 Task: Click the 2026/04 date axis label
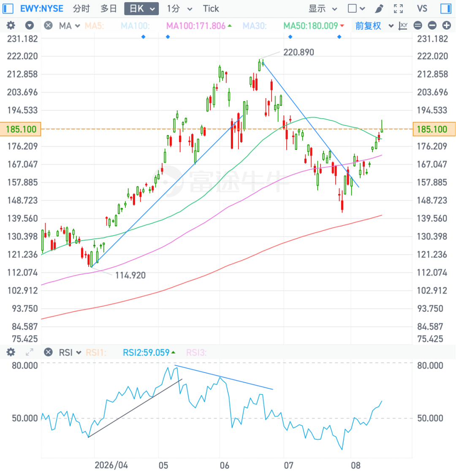coord(111,466)
